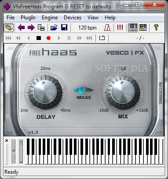Click the red exclamation panic icon
This screenshot has height=179, width=168.
point(120,27)
